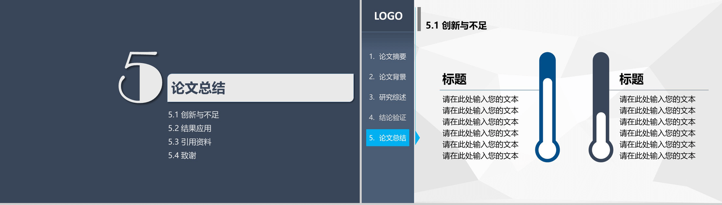Click the 5.4 致谢 outline entry
The width and height of the screenshot is (722, 205).
click(182, 156)
